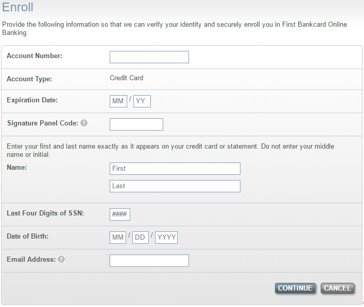Image resolution: width=364 pixels, height=307 pixels.
Task: Select the birth day DD field
Action: 141,238
